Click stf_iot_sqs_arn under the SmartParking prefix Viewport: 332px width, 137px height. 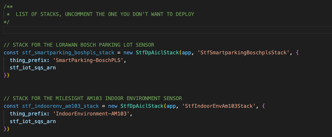point(33,68)
